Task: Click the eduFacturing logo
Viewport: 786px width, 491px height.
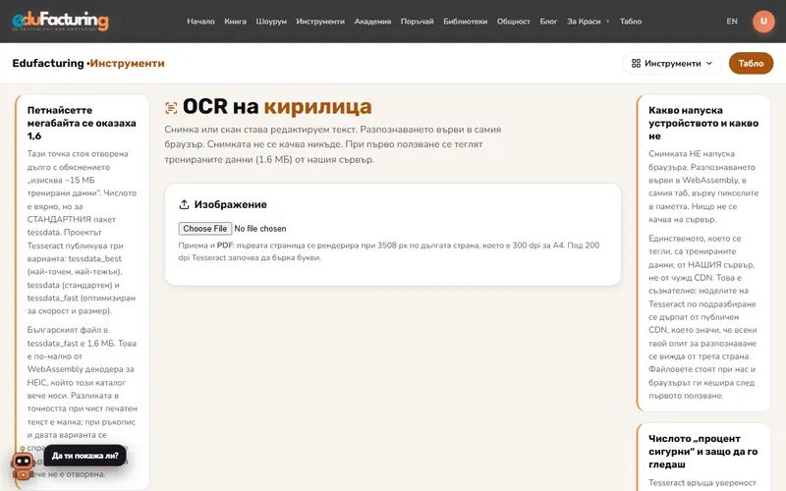Action: click(60, 21)
